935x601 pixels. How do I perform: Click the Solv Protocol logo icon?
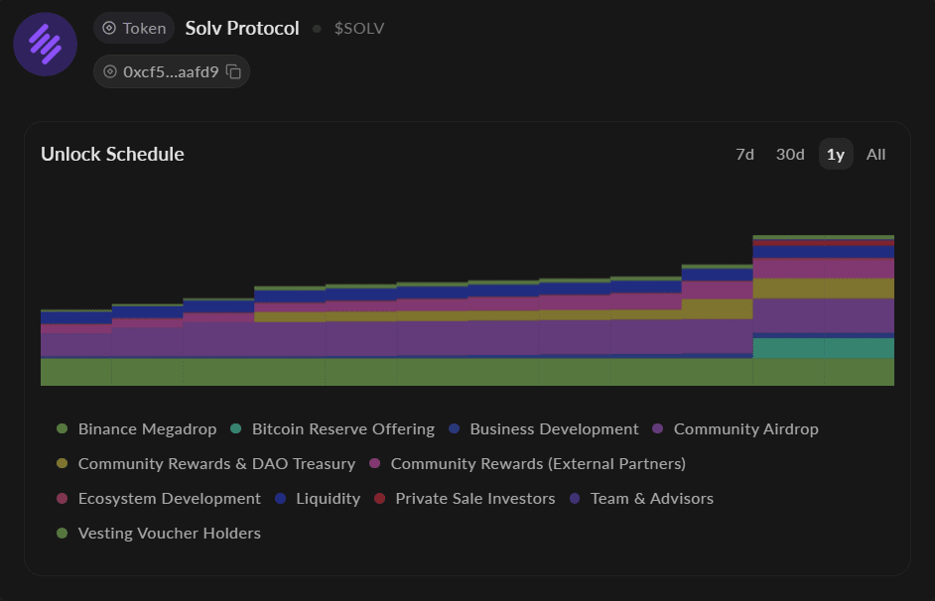(x=45, y=44)
